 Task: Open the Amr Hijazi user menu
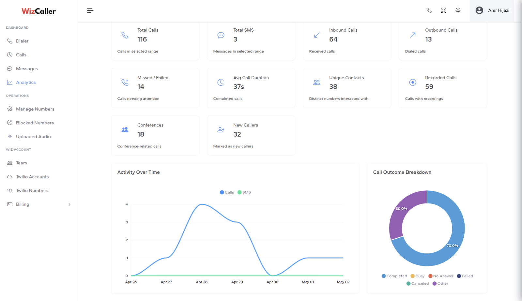click(492, 10)
